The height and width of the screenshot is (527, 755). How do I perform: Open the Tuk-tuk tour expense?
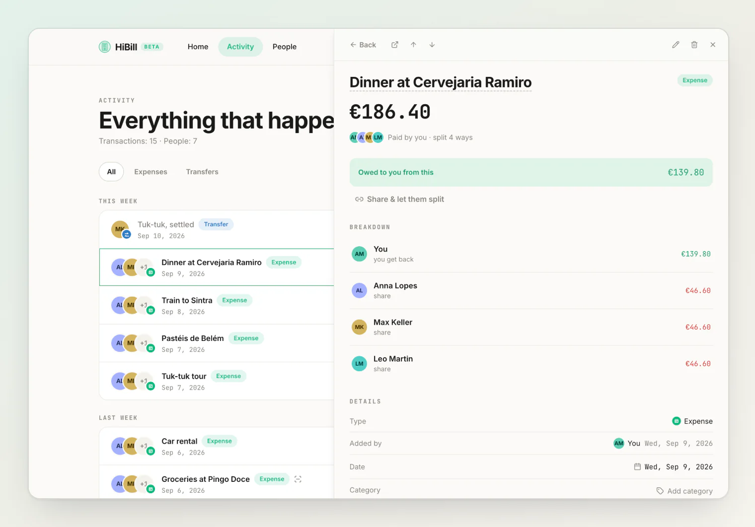pos(217,381)
